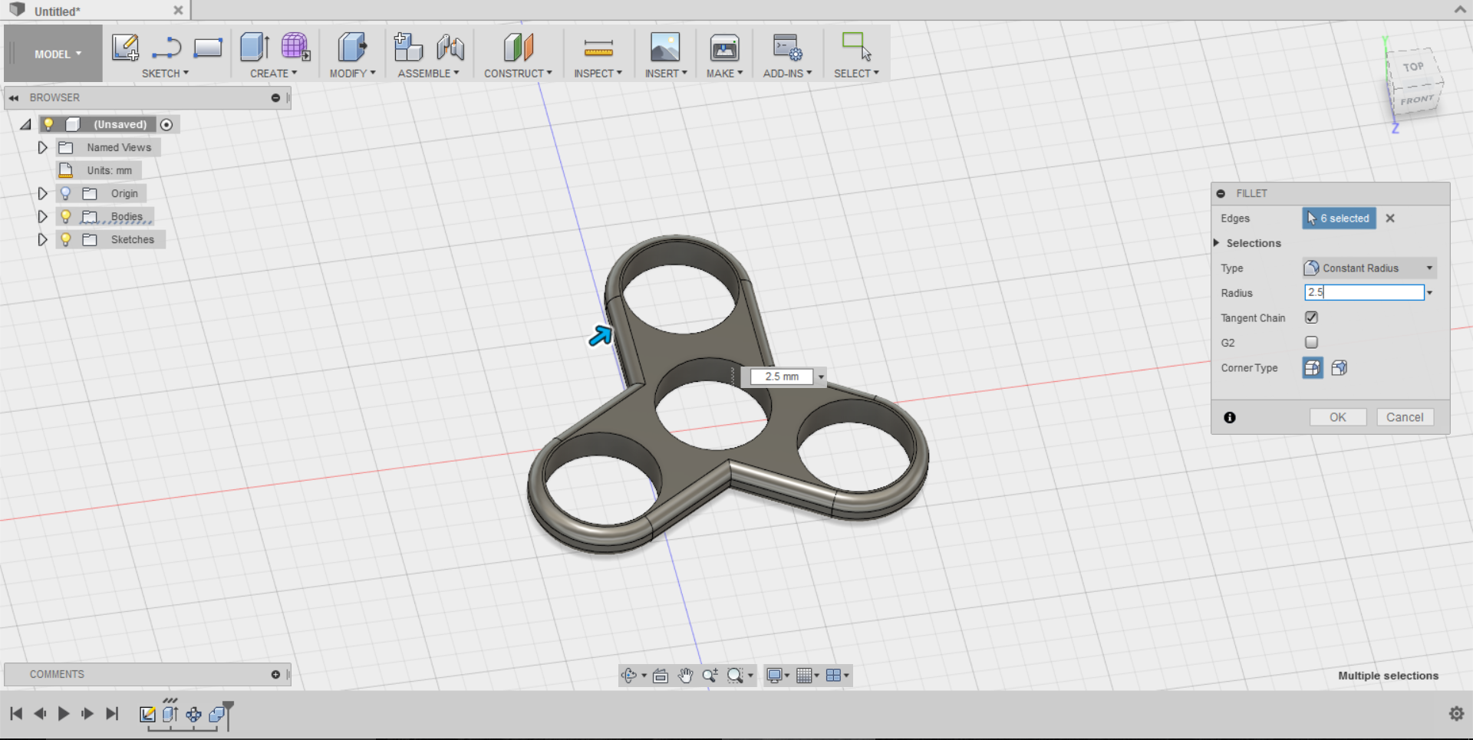Click the extrude feature in timeline

(x=170, y=715)
